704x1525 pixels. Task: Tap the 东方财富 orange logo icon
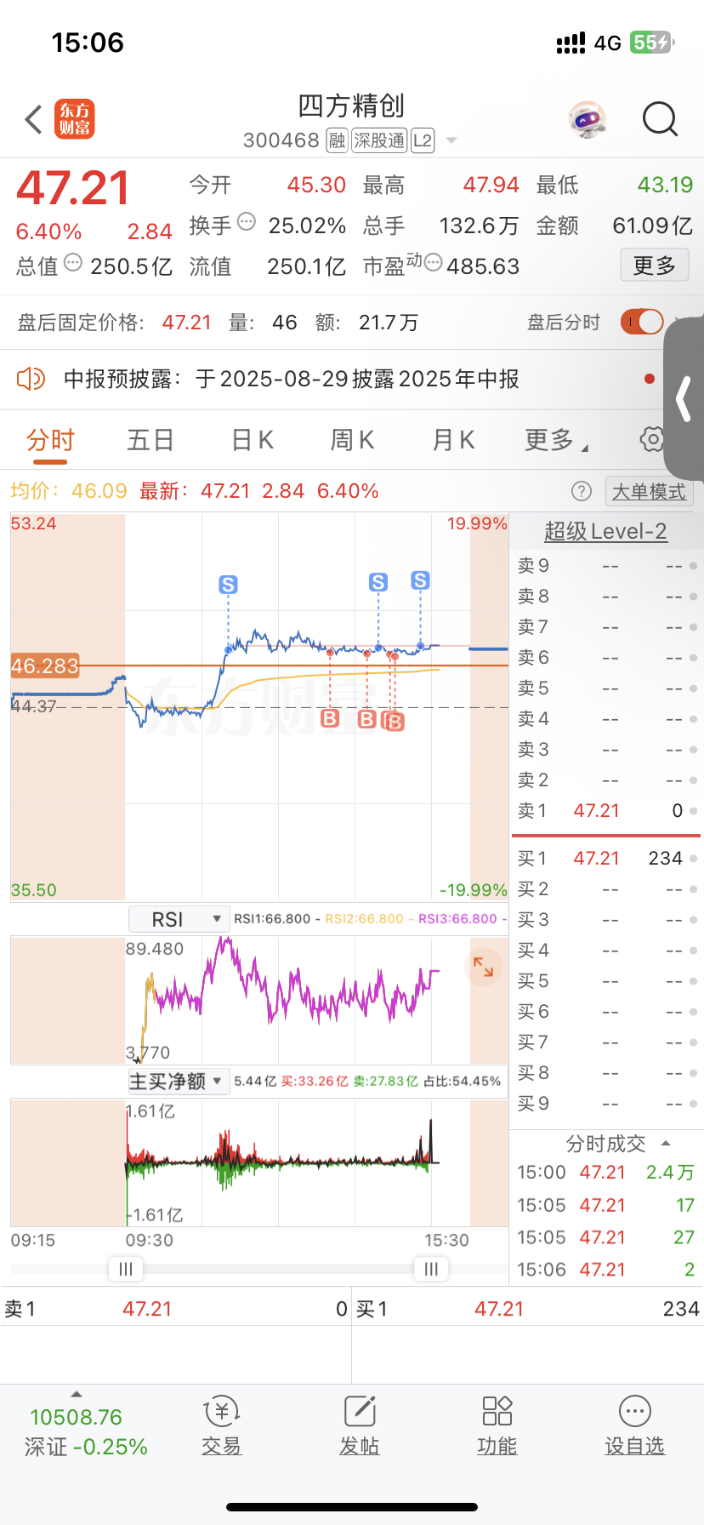(75, 119)
